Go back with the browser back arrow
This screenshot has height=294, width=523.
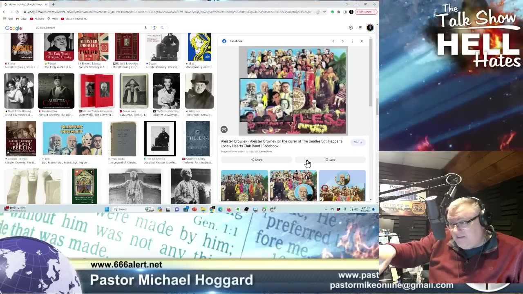coord(4,12)
